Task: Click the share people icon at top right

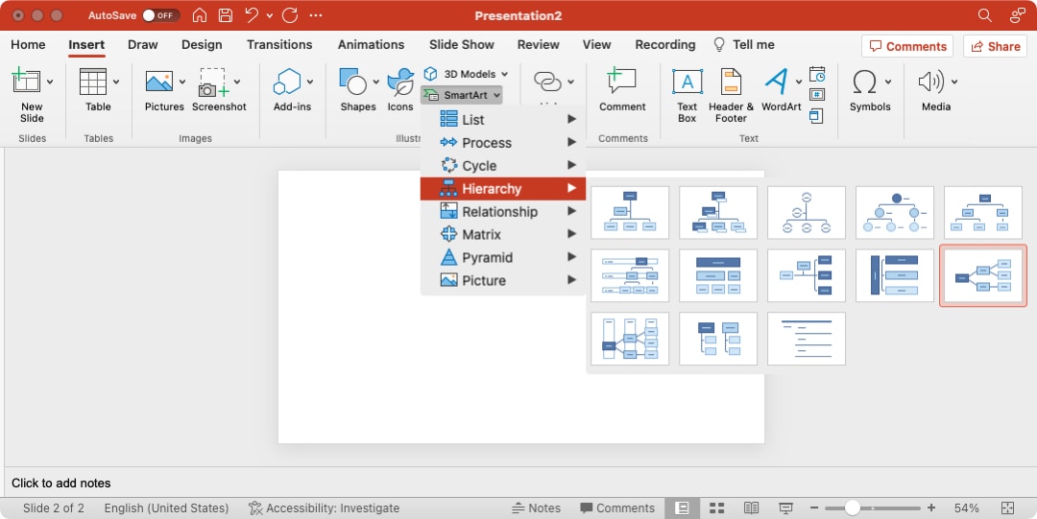Action: coord(1017,15)
